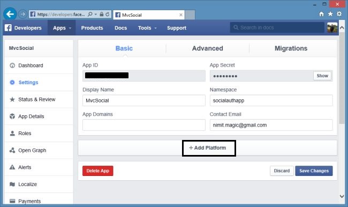Click the vertical scrollbar thumb

pos(342,78)
